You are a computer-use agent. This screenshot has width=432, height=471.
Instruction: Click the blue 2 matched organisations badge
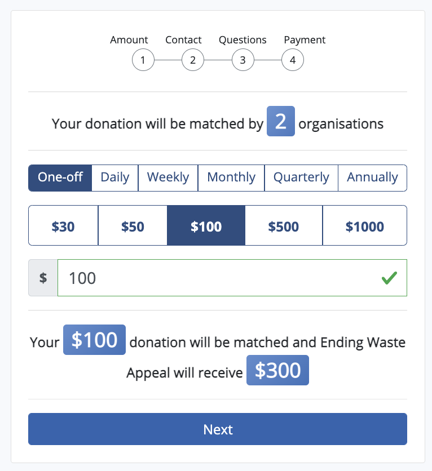(281, 121)
